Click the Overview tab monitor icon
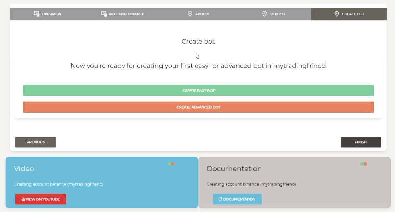Viewport: 395px width, 212px height. (x=36, y=14)
